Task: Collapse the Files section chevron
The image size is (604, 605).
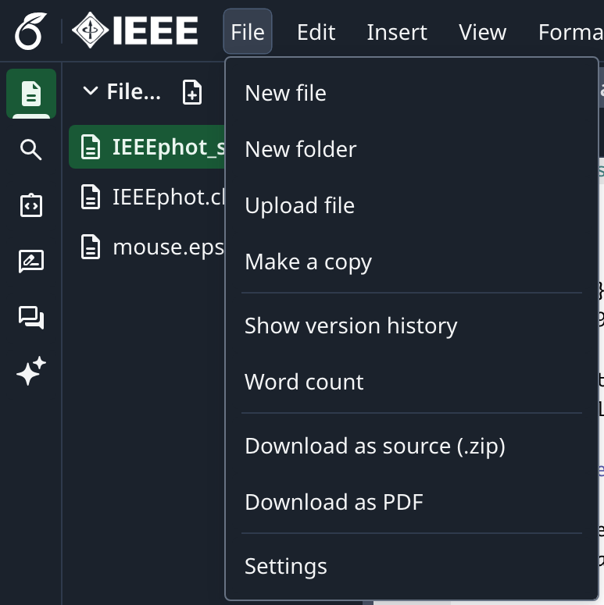Action: pyautogui.click(x=91, y=92)
